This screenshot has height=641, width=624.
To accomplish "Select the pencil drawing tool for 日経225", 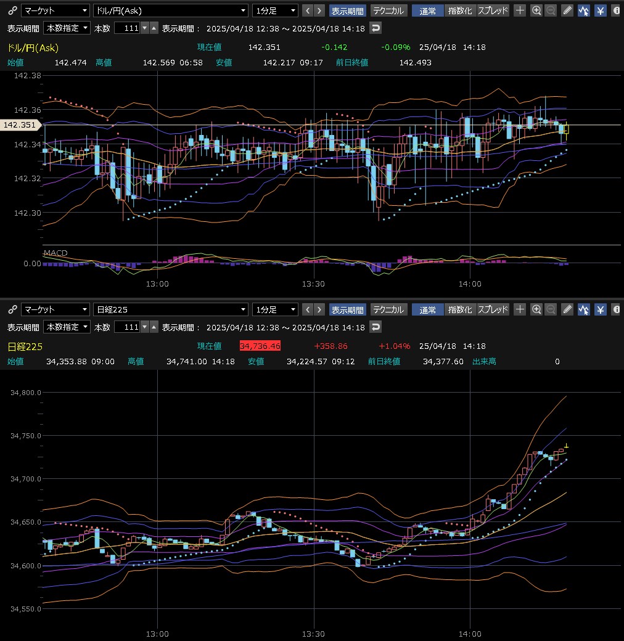I will tap(567, 309).
